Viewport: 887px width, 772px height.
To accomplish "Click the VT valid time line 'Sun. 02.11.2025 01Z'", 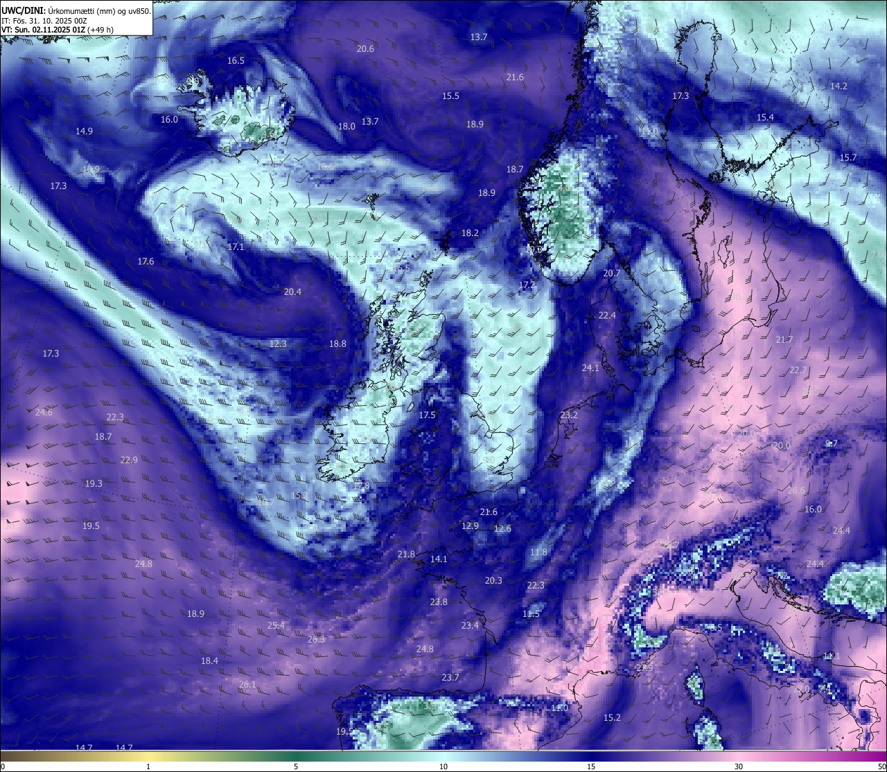I will point(49,30).
